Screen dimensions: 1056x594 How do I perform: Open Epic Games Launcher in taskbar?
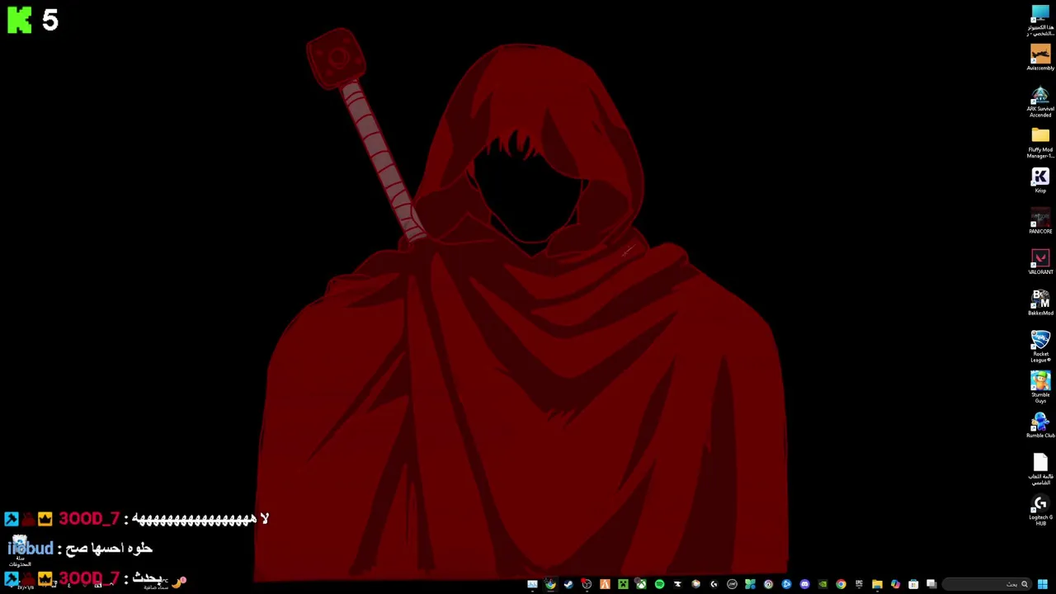click(x=859, y=584)
